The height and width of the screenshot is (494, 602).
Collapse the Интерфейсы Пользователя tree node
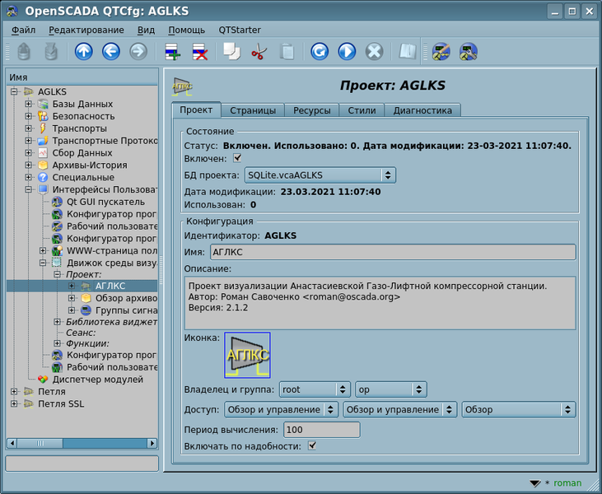(x=28, y=189)
